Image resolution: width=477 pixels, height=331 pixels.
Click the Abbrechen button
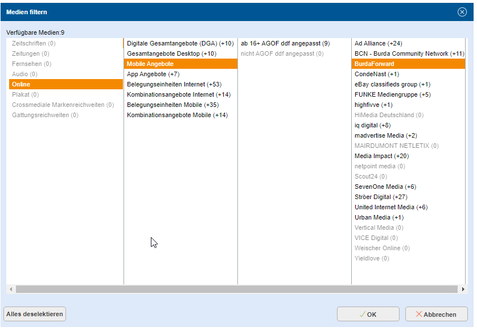(x=436, y=314)
